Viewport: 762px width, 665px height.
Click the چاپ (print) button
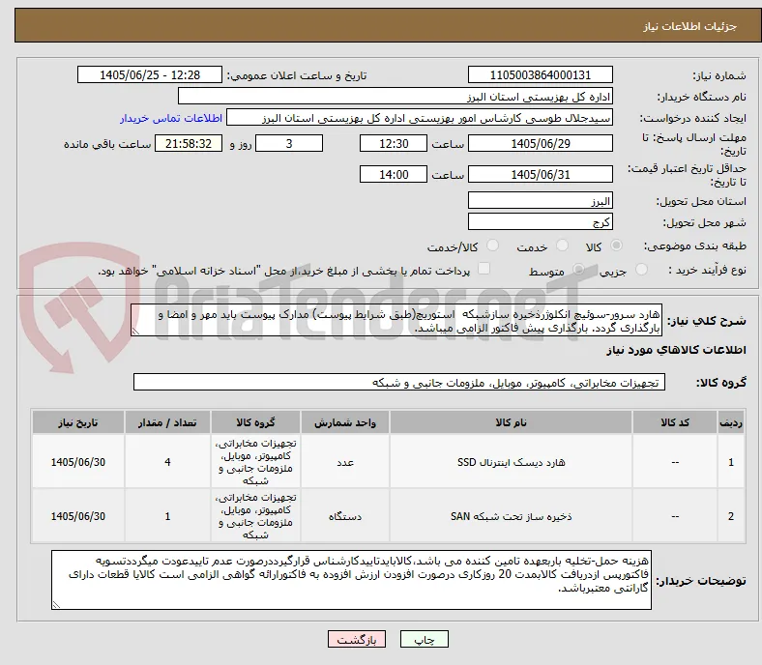(424, 639)
